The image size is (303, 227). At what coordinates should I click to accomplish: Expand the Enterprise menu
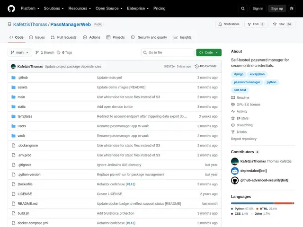pyautogui.click(x=138, y=9)
